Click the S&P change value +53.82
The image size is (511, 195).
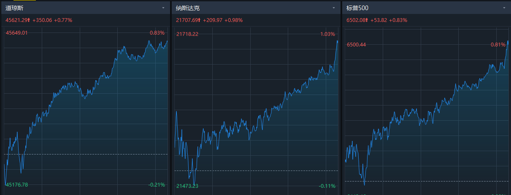[x=379, y=20]
